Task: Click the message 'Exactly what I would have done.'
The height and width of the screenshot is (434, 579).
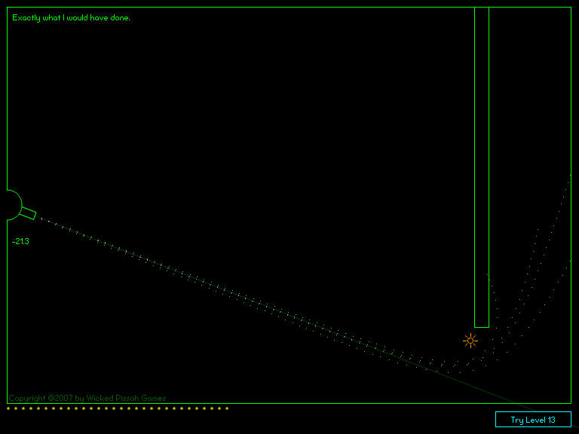Action: click(x=71, y=18)
